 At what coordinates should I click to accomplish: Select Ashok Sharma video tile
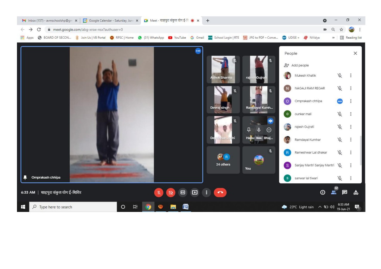pos(223,70)
